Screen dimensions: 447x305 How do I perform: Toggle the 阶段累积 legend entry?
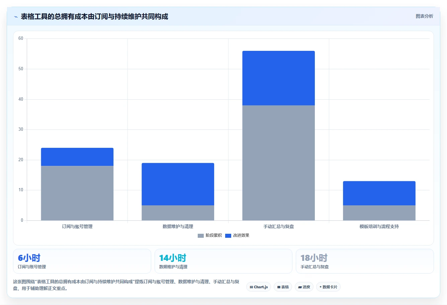(x=210, y=235)
